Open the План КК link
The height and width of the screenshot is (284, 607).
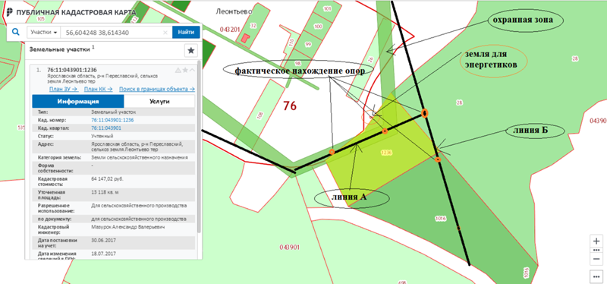point(99,89)
